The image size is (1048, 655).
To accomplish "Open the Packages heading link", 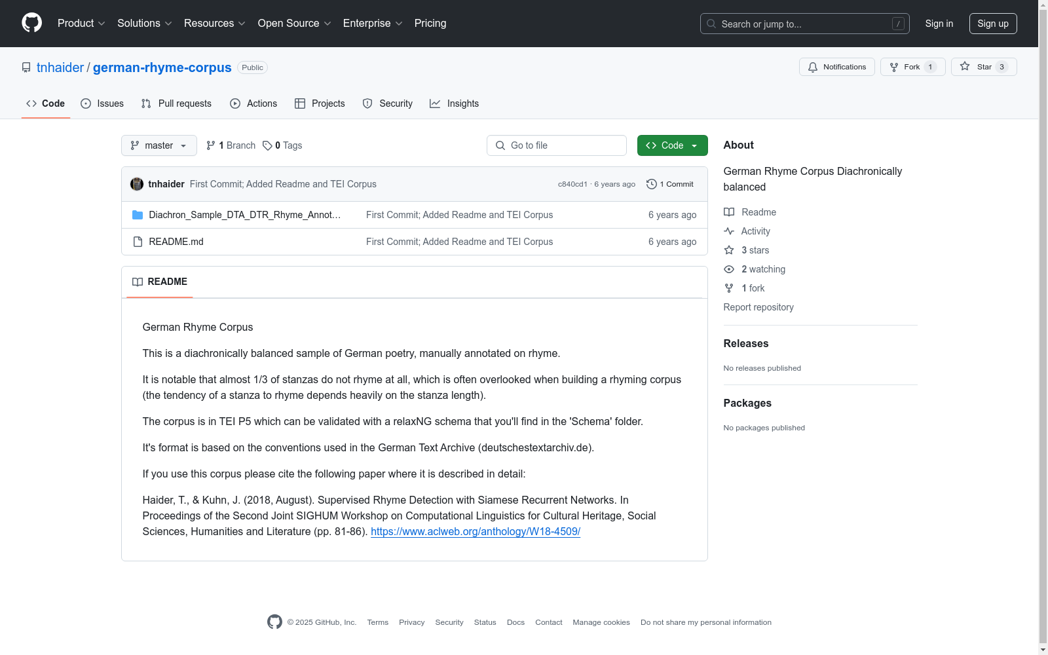I will (x=747, y=403).
